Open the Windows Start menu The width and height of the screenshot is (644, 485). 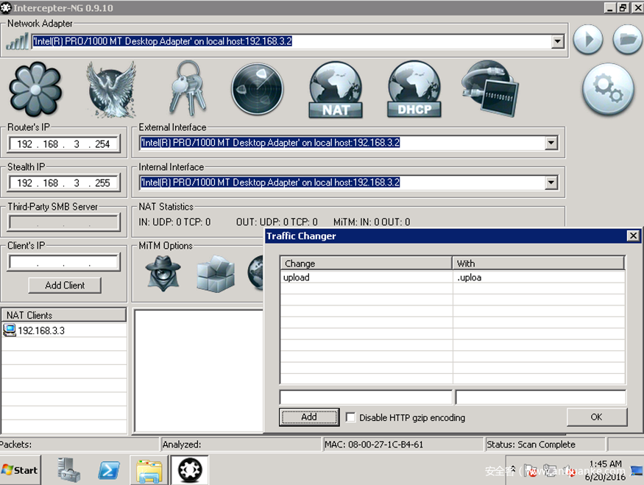[x=20, y=470]
